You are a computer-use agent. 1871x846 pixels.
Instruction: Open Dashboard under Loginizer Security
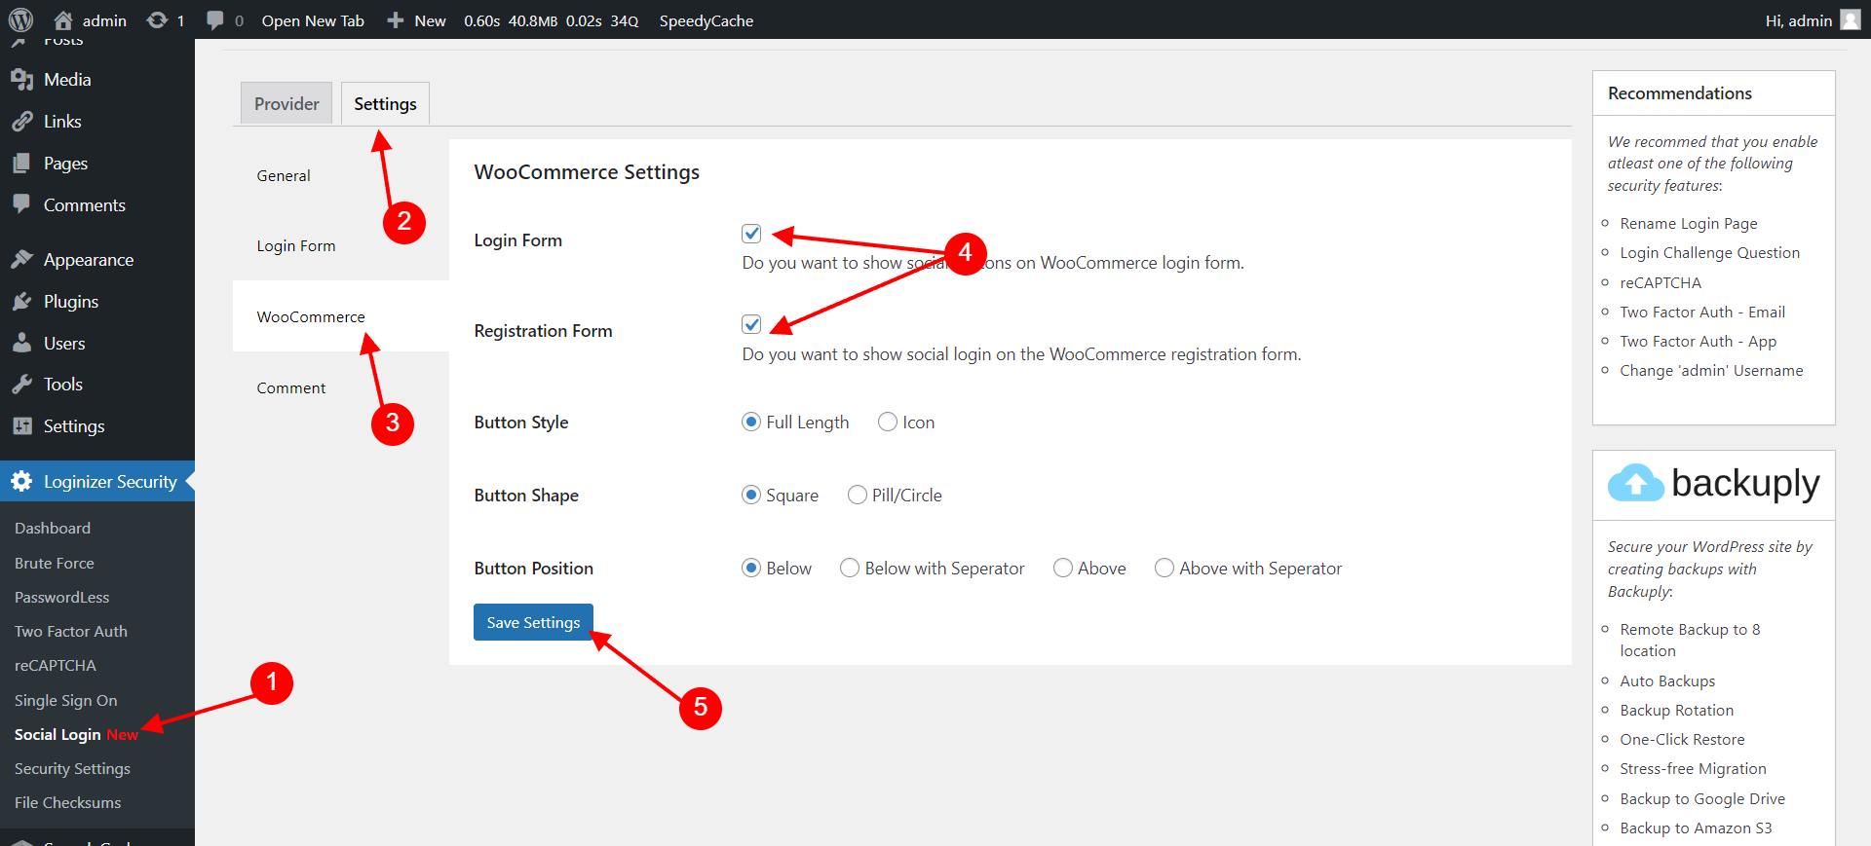tap(53, 528)
